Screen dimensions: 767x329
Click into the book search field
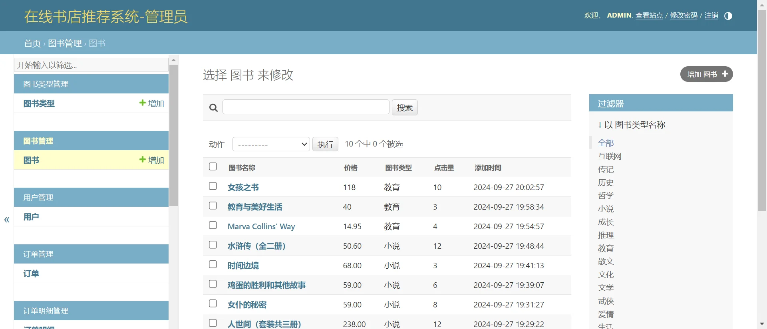[306, 107]
